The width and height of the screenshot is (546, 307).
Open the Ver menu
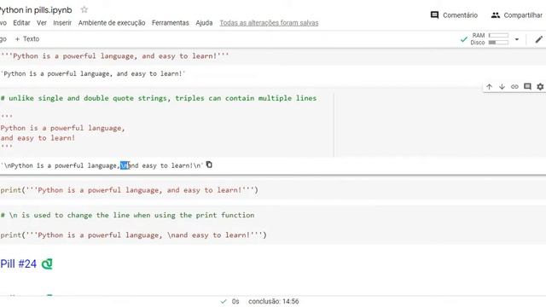(42, 23)
